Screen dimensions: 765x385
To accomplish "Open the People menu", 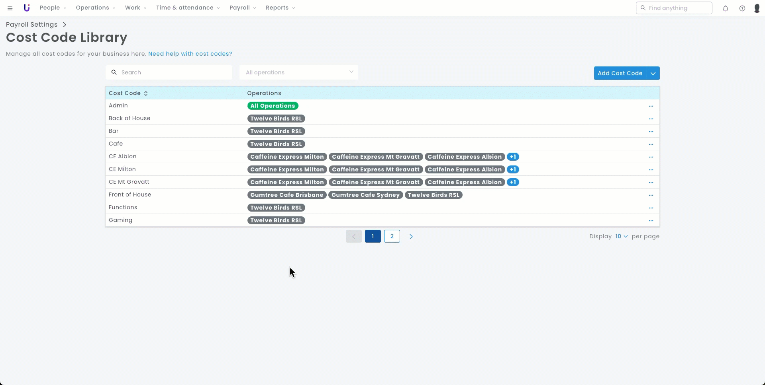I will 53,8.
